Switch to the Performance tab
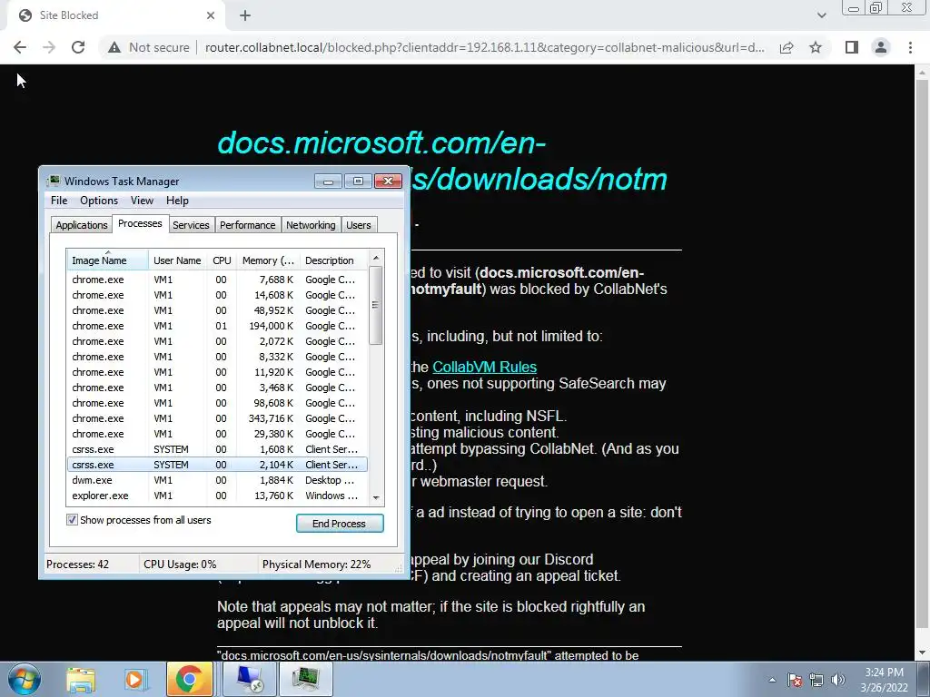This screenshot has width=930, height=697. (x=247, y=225)
